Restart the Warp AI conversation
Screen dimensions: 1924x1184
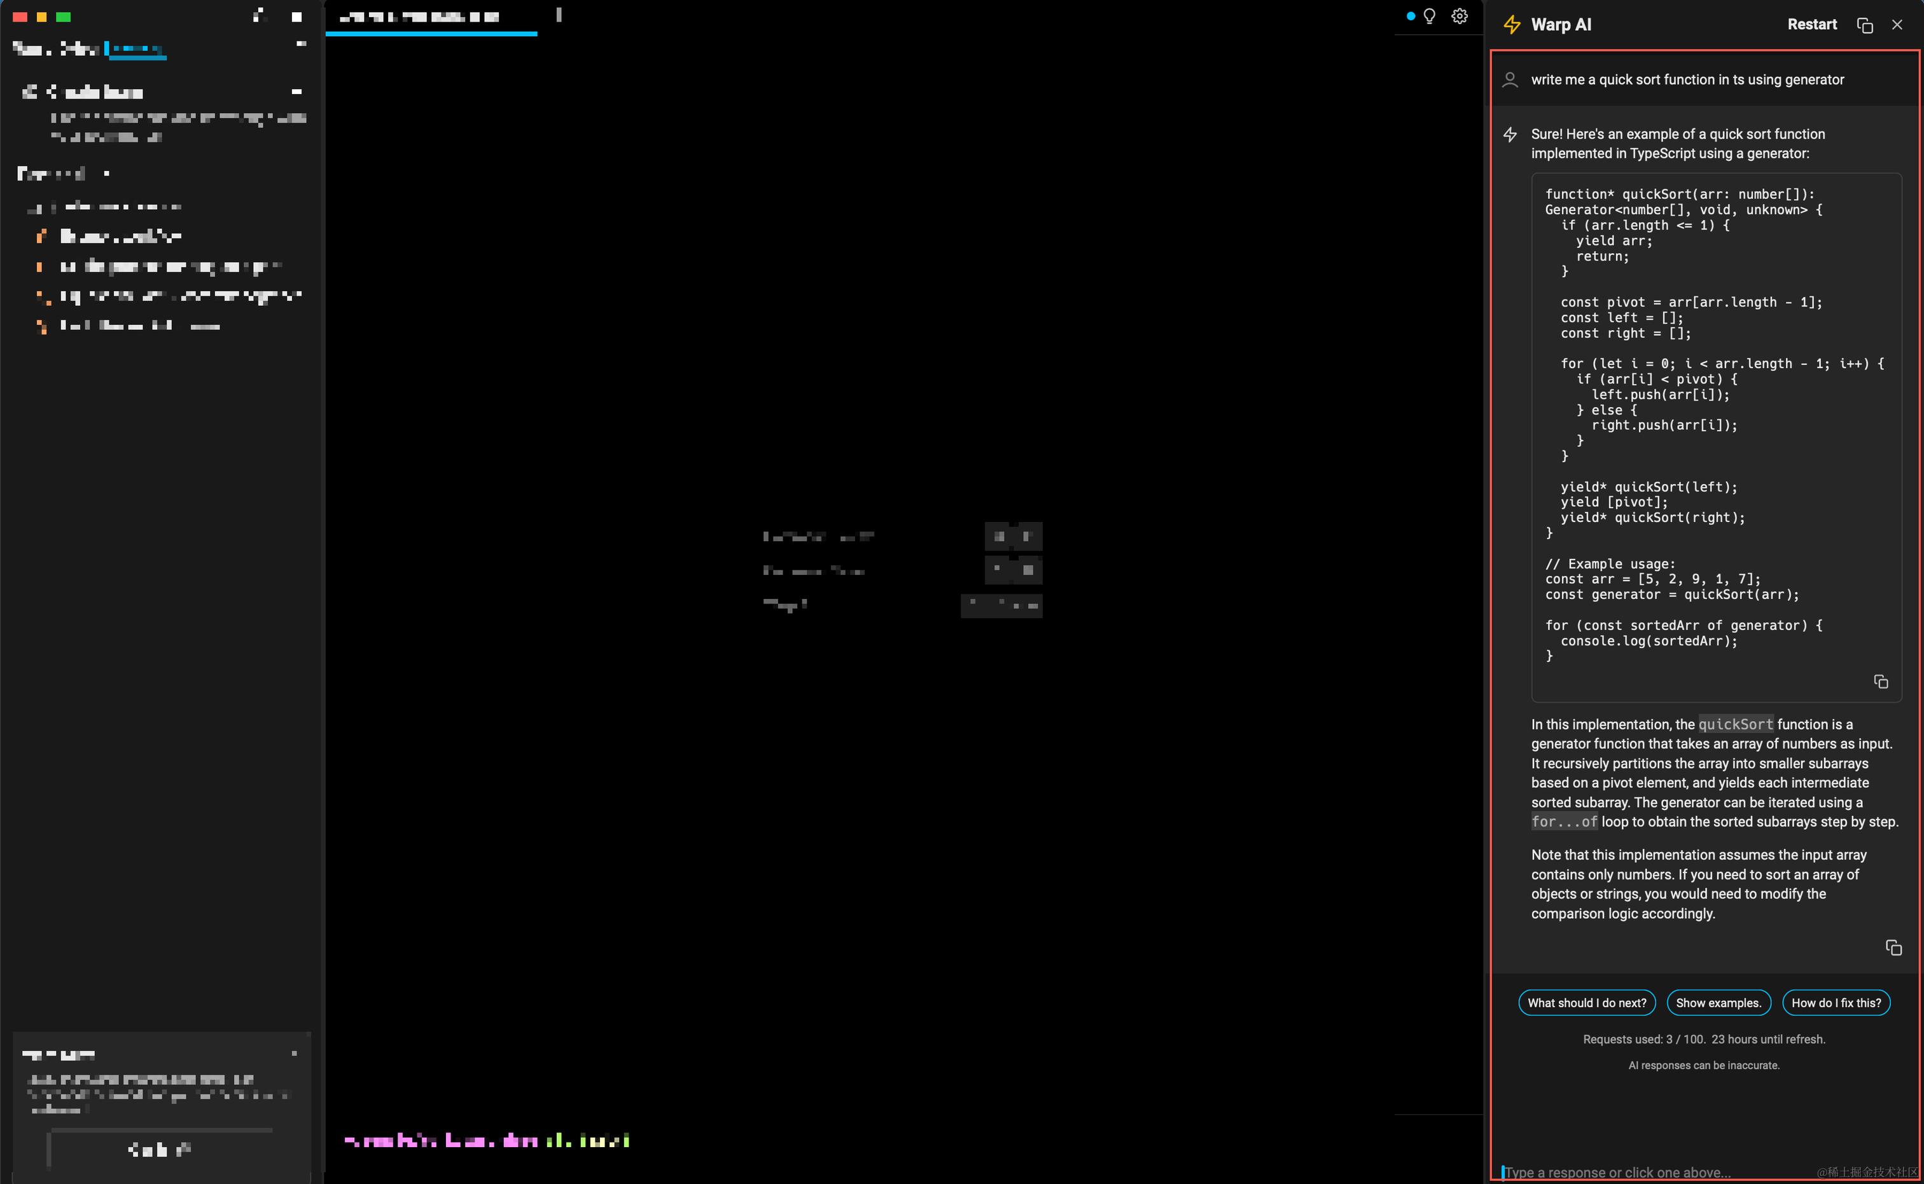click(1812, 24)
